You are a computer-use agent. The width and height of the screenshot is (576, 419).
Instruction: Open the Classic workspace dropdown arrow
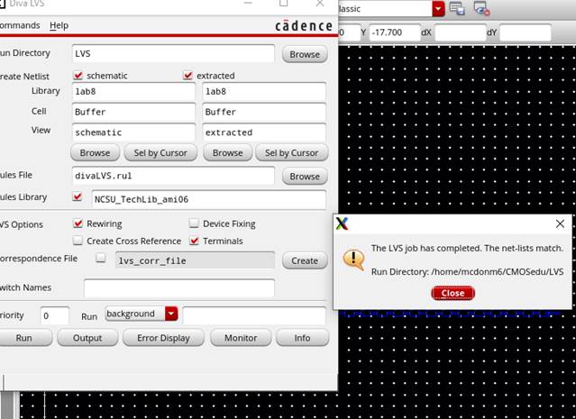click(438, 9)
